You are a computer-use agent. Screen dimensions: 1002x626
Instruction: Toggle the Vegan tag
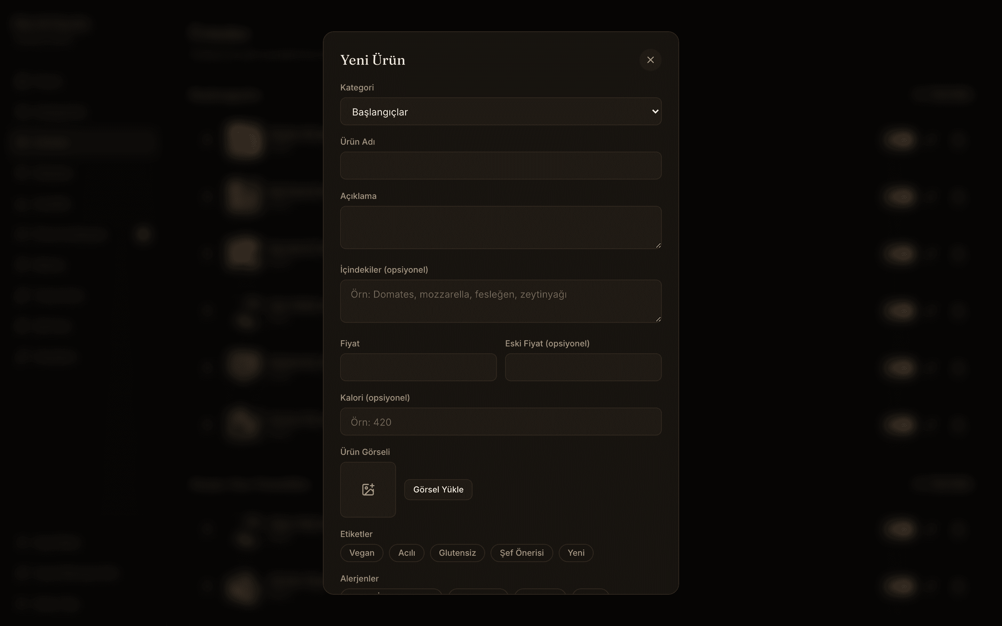pos(361,553)
